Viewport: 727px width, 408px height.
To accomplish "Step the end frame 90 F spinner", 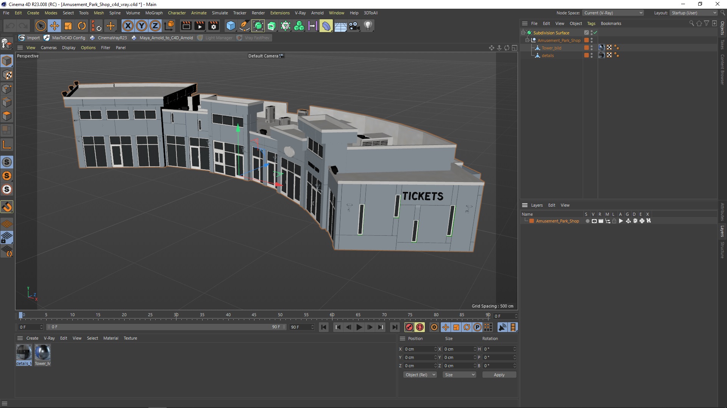I will coord(312,327).
